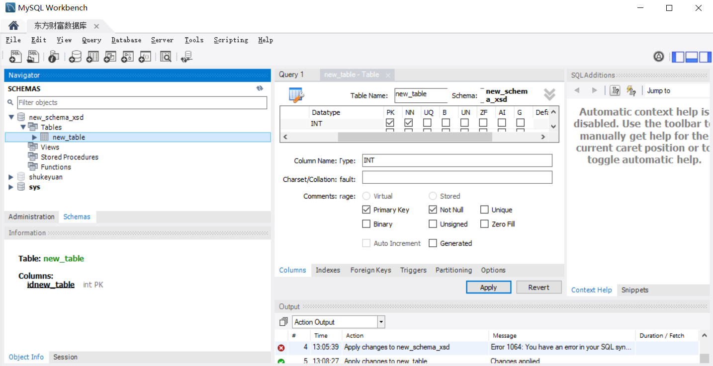Enable the Zero Fill checkbox
Viewport: 713px width, 366px height.
484,224
